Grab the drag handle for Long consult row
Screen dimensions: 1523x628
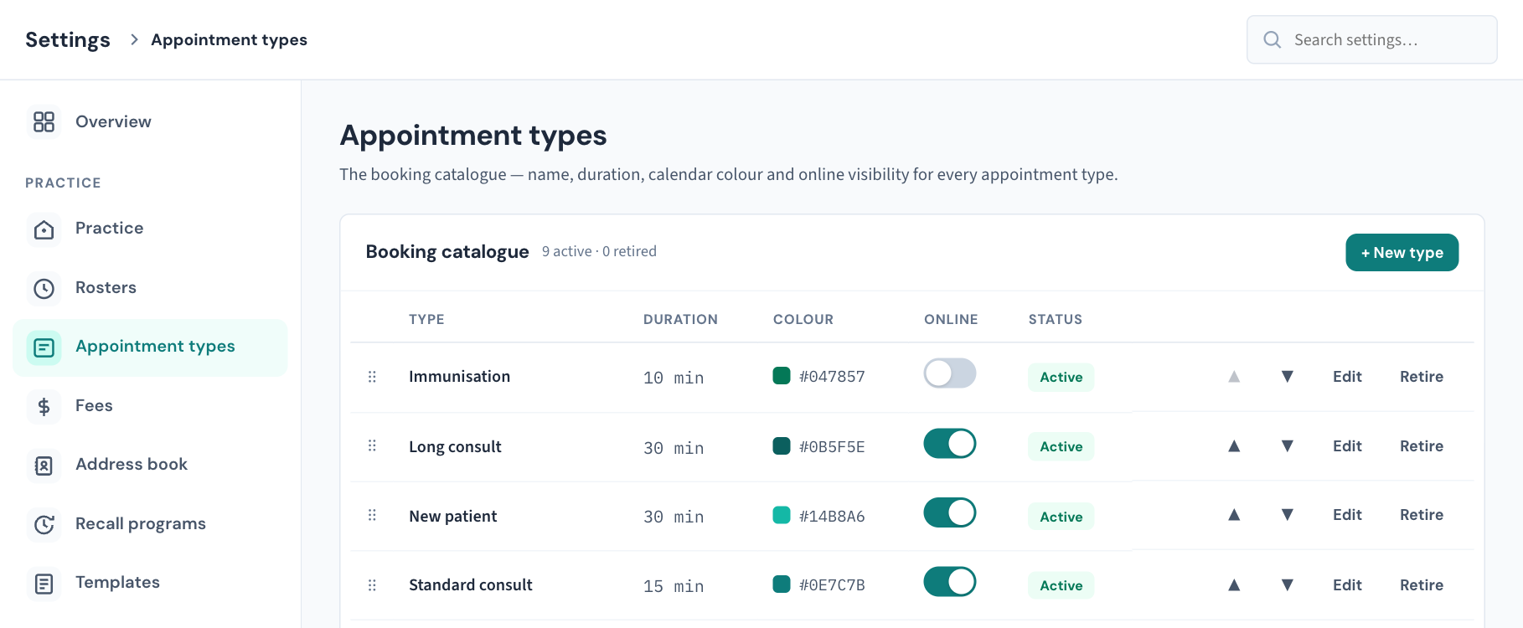[372, 445]
